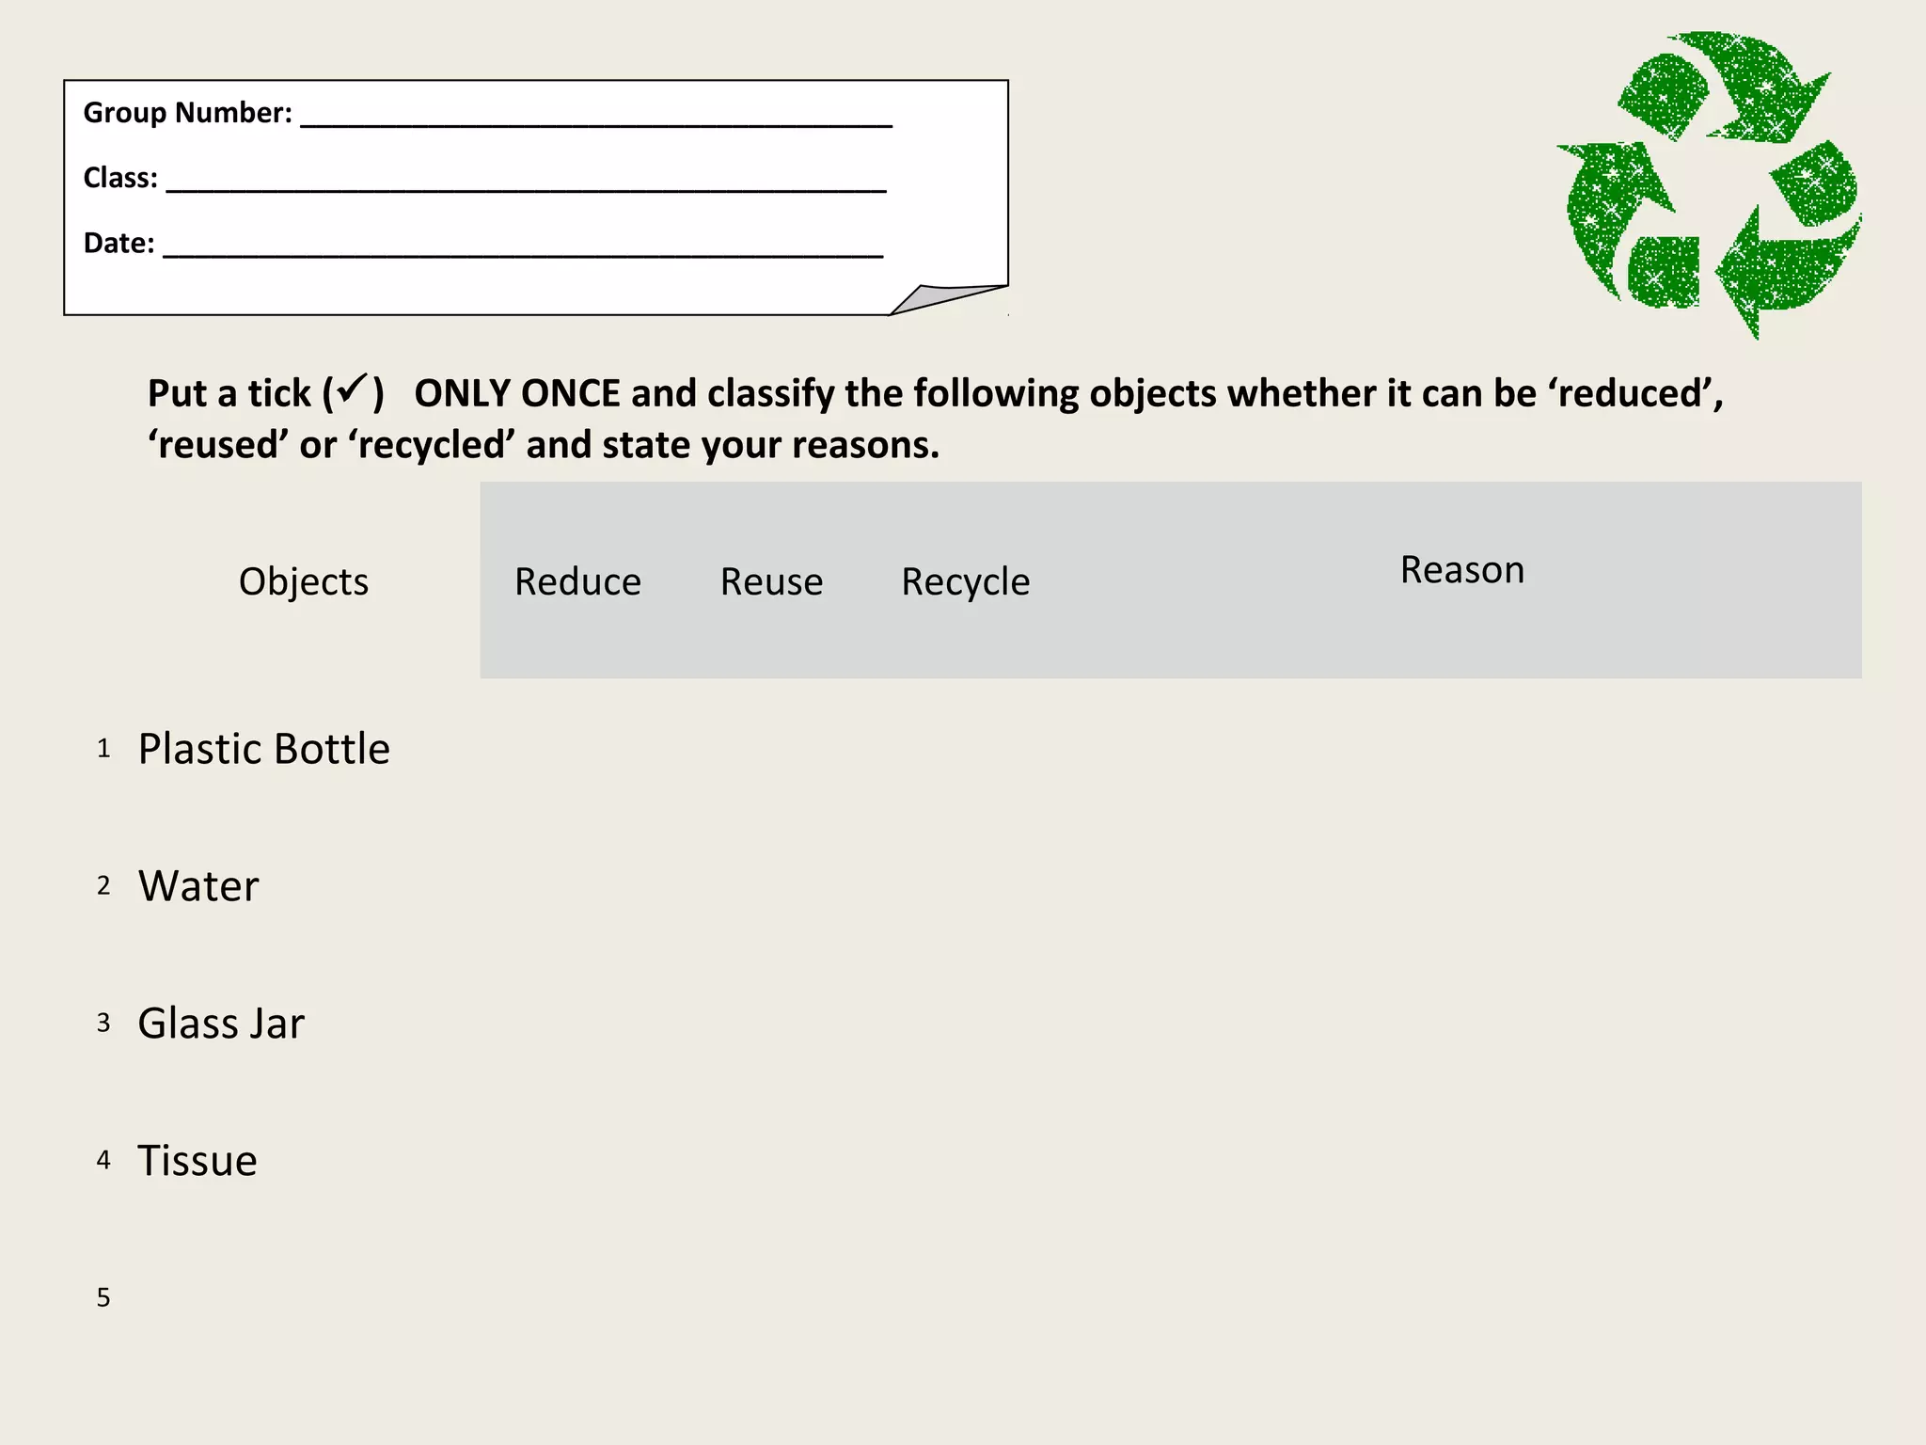Screen dimensions: 1926x1445
Task: Click the word 'reduced' in the instructions
Action: [1634, 393]
